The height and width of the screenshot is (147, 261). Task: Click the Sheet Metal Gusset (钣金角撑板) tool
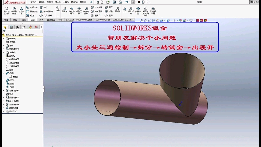tap(86, 11)
